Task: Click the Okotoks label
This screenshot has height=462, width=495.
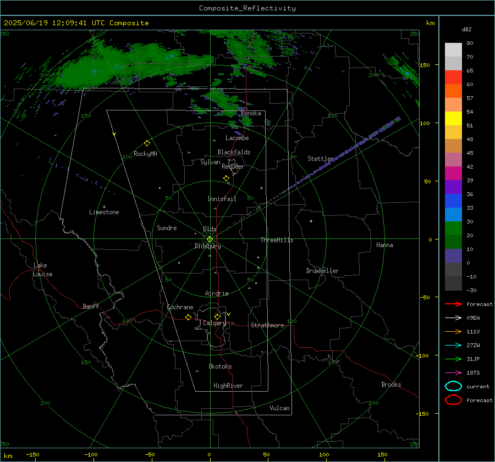Action: pyautogui.click(x=220, y=366)
